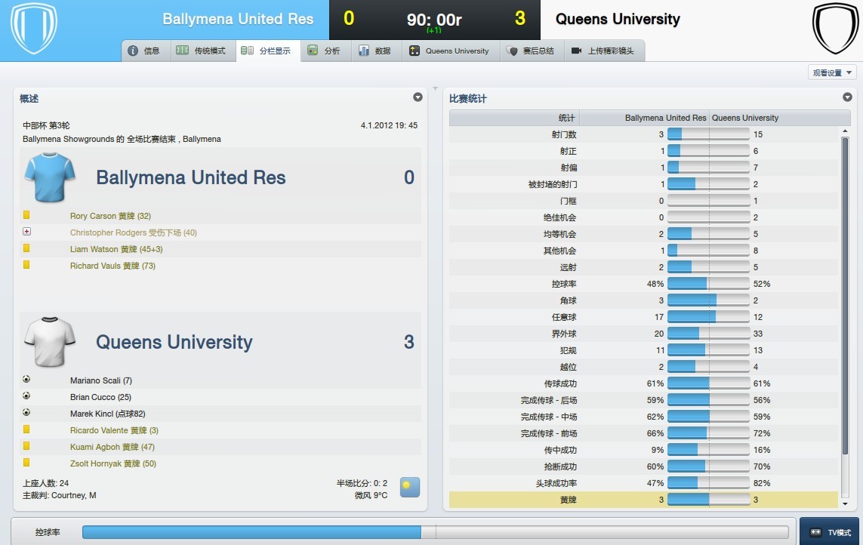Click the Ballymena United Res club crest
This screenshot has height=545, width=863.
point(33,28)
